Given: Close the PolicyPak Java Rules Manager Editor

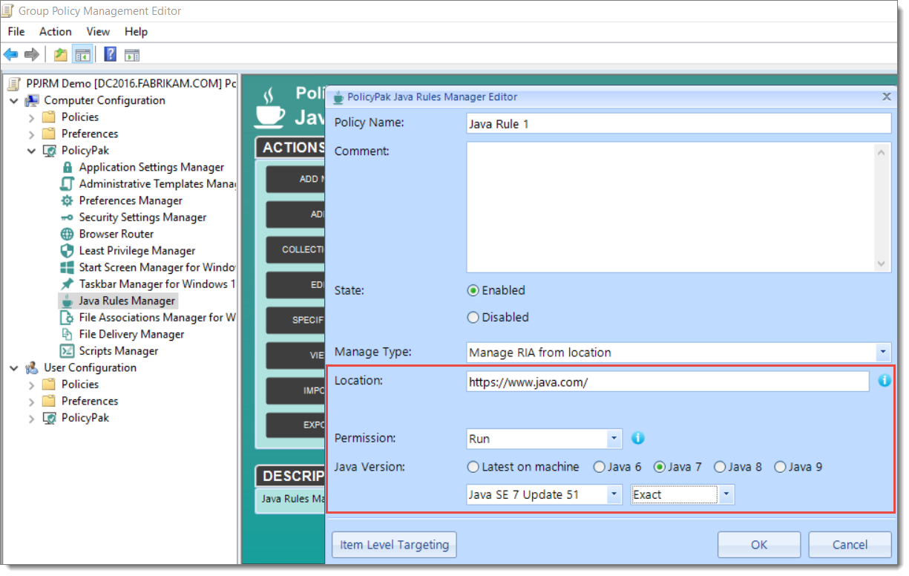Looking at the screenshot, I should tap(886, 96).
